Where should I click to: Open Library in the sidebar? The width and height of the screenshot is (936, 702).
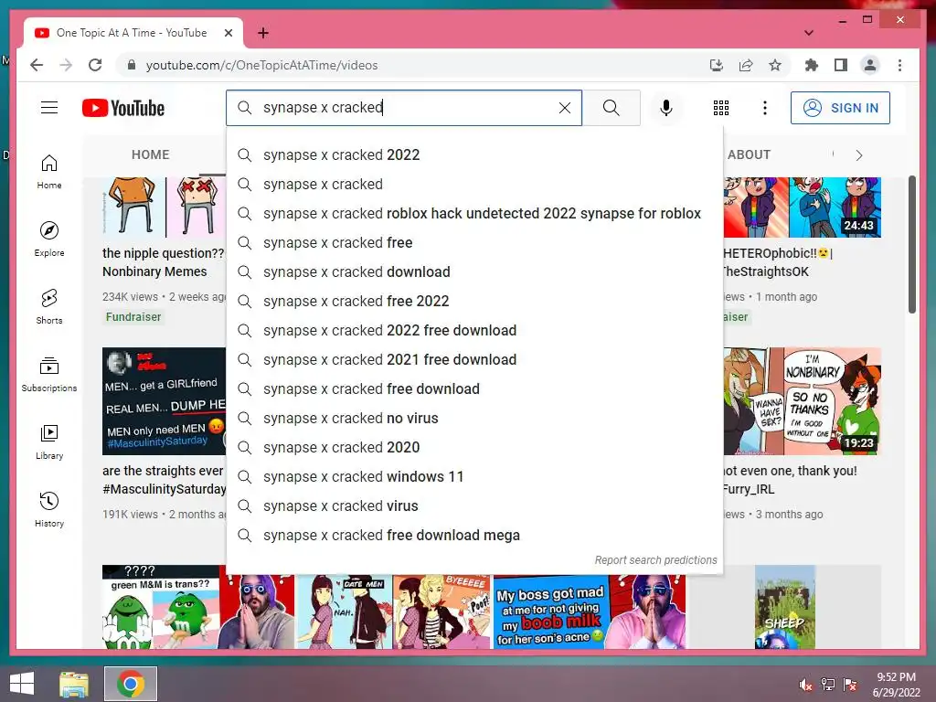pos(49,442)
